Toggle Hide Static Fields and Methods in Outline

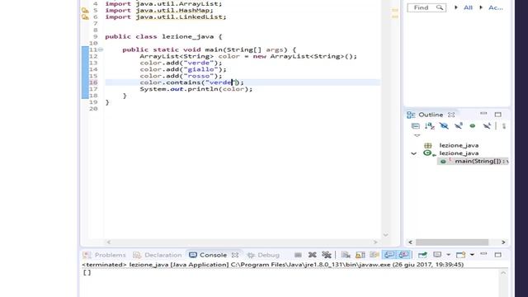[459, 126]
